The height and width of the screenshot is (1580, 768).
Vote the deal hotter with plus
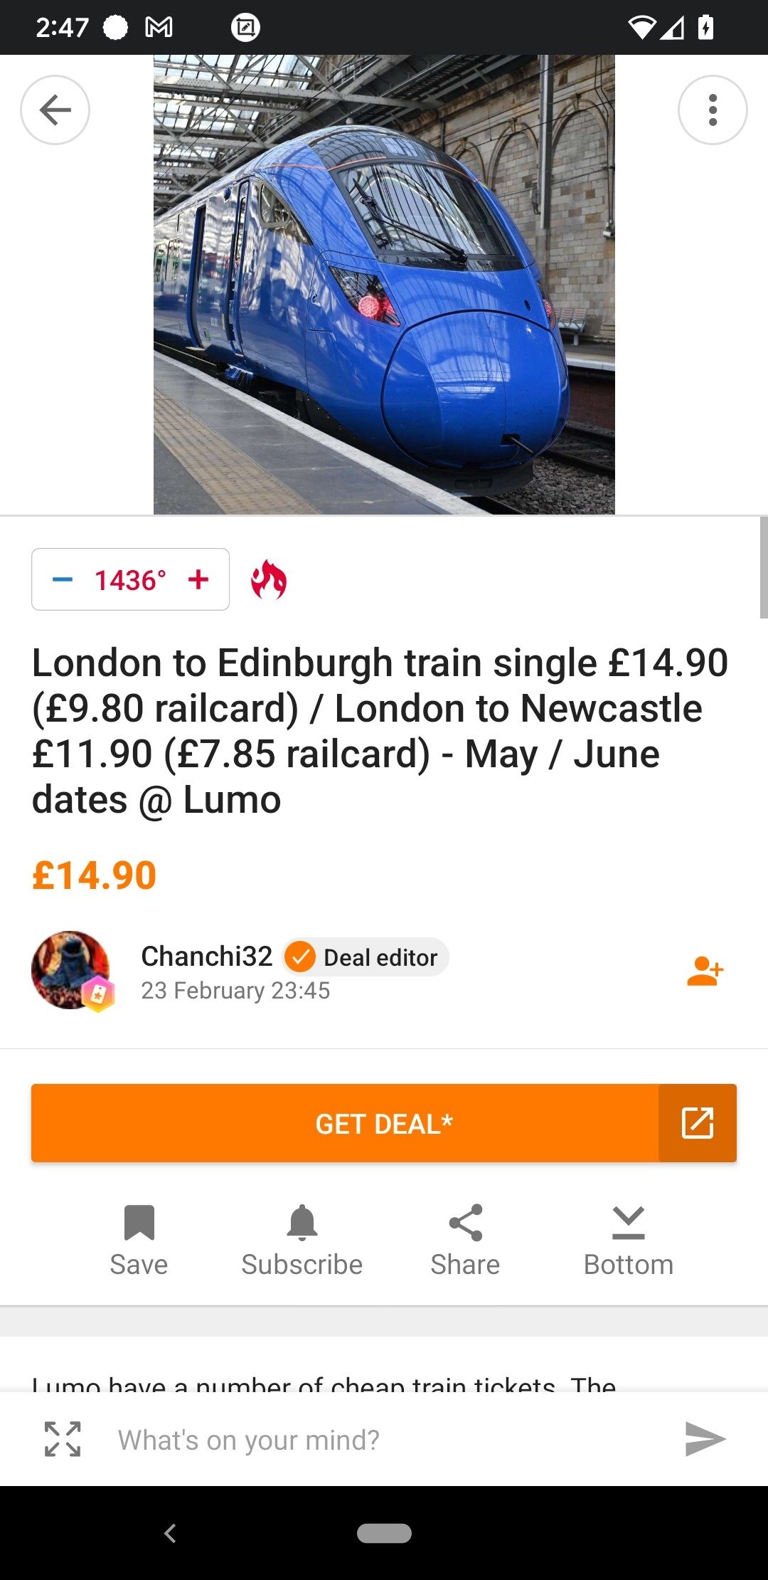pos(198,579)
